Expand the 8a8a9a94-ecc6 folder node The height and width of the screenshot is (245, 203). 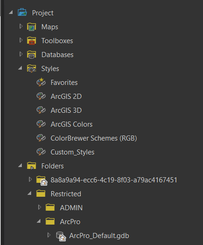click(30, 180)
